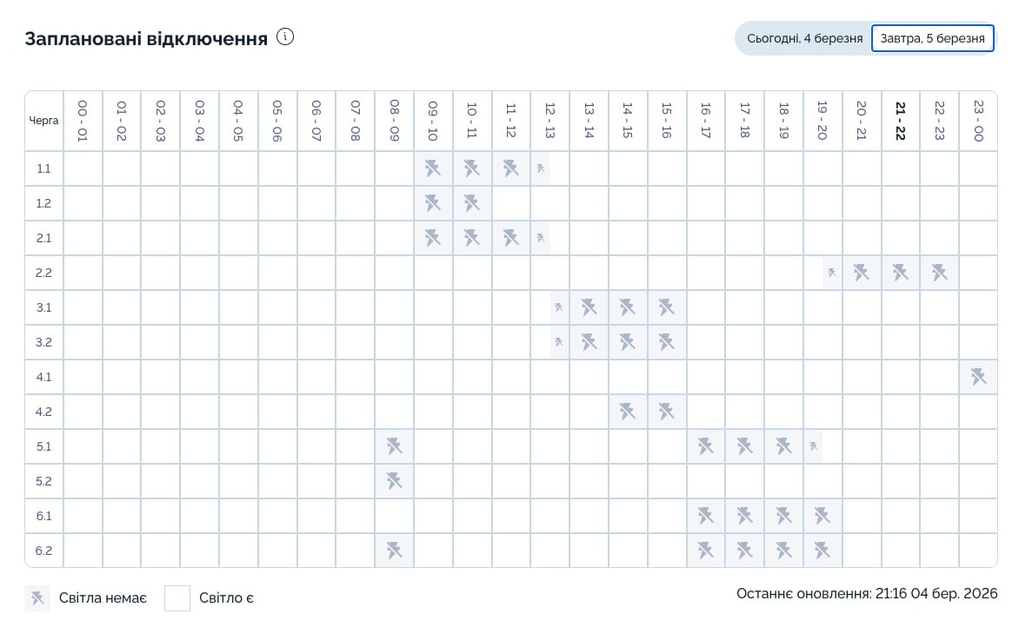This screenshot has width=1019, height=627.
Task: Click outage icon for queue 6.2 at 16-17
Action: (706, 551)
